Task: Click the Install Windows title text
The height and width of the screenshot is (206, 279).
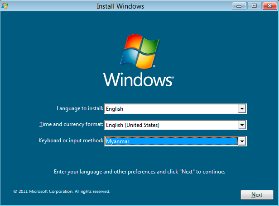Action: pyautogui.click(x=120, y=6)
